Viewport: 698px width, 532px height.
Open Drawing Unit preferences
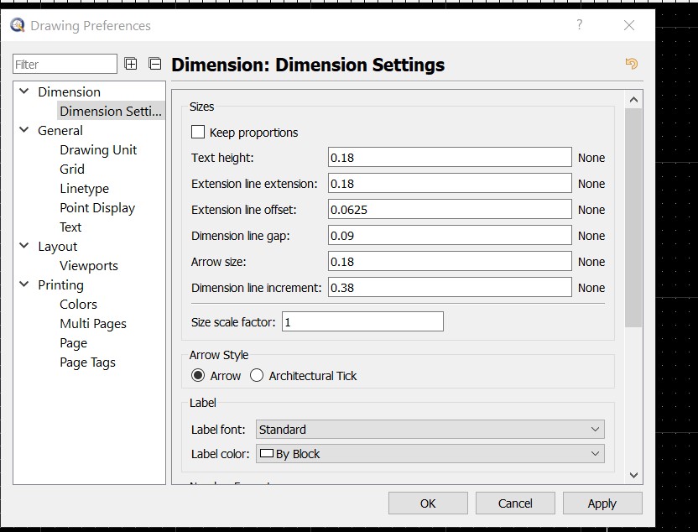tap(98, 150)
